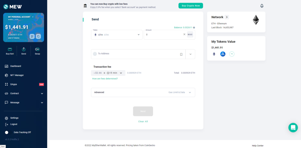
Task: Click the balance info icon
Action: (x=194, y=28)
